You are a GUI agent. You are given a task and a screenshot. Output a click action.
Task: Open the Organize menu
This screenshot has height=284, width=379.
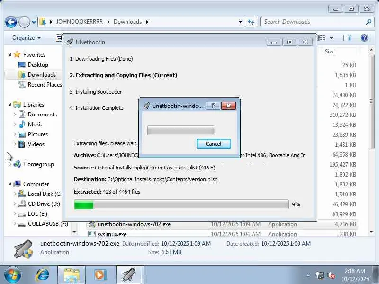click(x=27, y=38)
